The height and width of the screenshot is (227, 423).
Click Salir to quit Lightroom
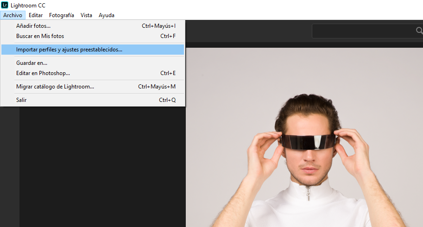tap(21, 100)
